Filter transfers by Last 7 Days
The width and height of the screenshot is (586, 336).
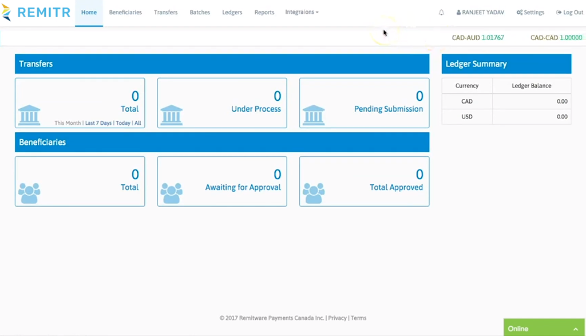click(98, 123)
